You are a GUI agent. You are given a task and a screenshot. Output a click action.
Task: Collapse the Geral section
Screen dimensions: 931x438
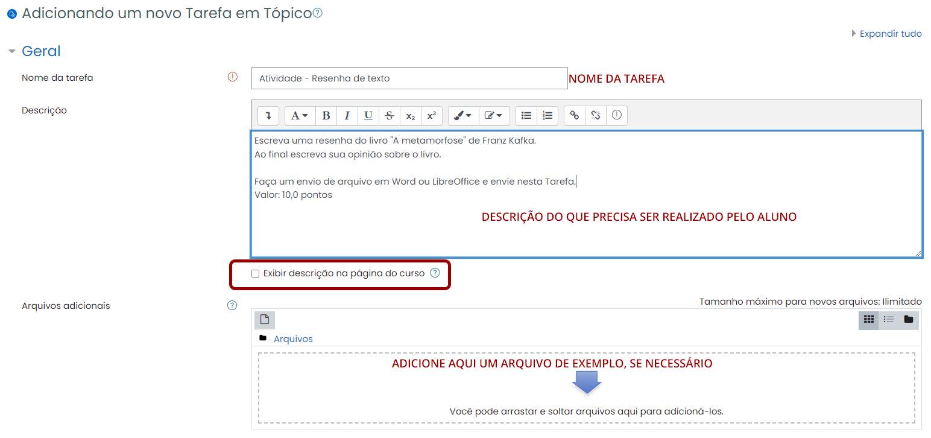point(13,51)
